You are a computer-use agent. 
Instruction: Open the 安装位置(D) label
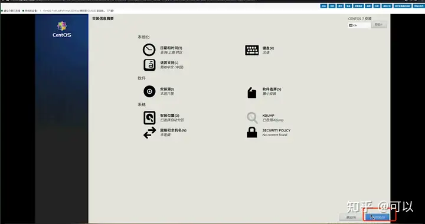coord(169,116)
